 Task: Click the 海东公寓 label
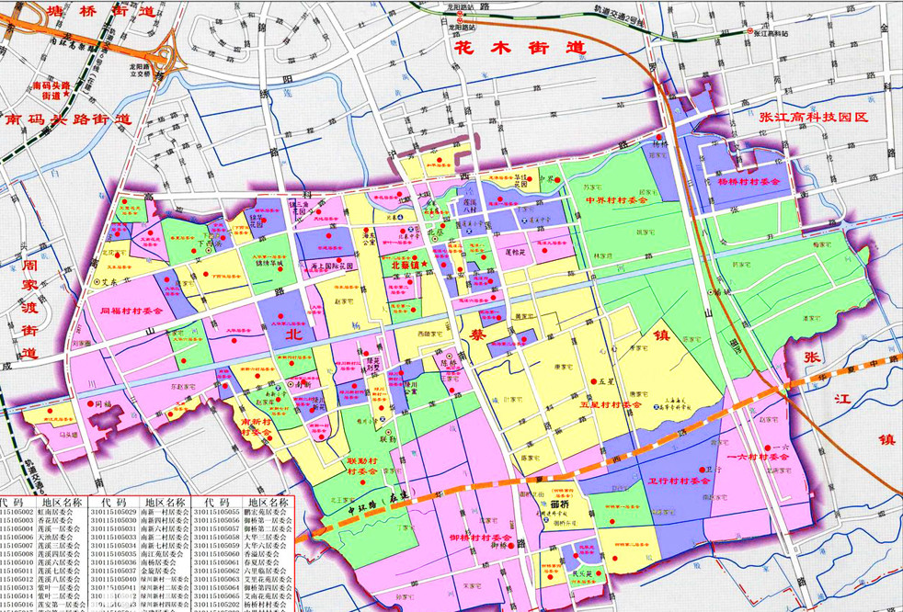click(x=369, y=239)
